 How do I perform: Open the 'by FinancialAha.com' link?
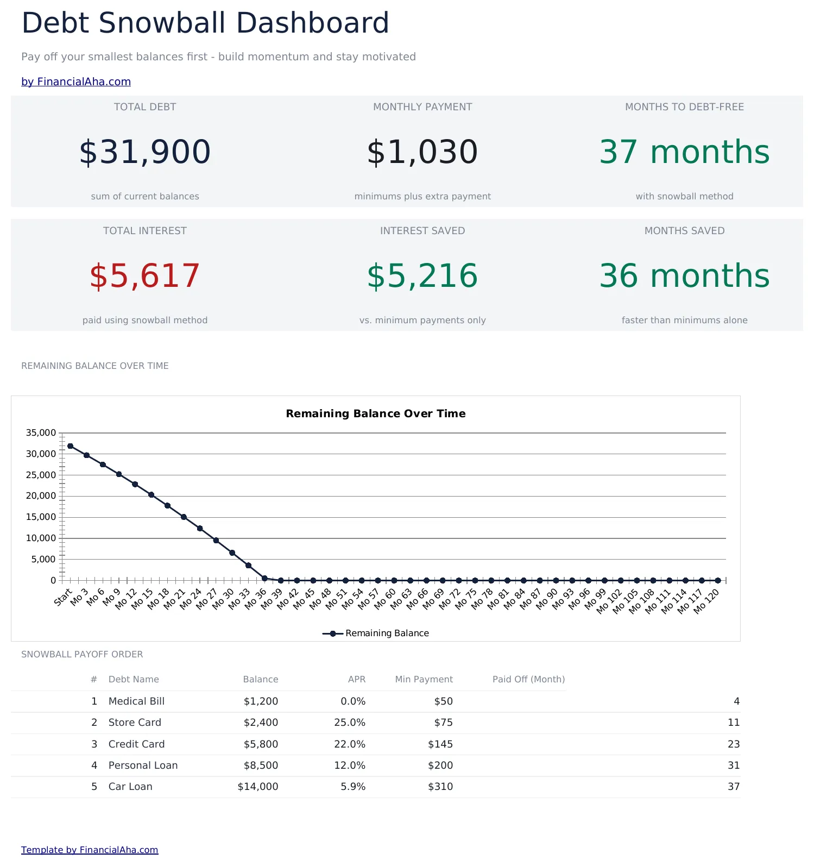(76, 81)
